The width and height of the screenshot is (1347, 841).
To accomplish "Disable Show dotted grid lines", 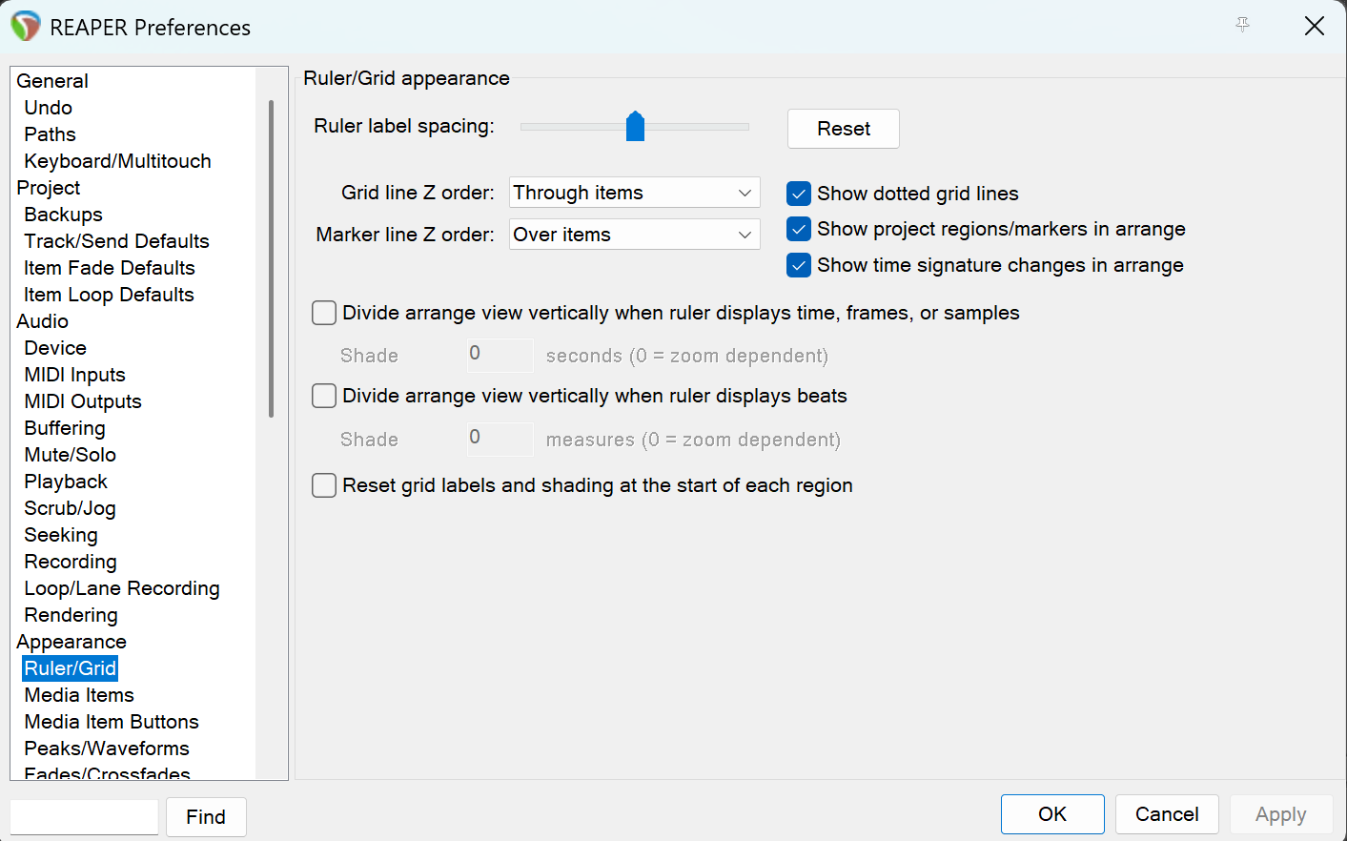I will coord(799,194).
